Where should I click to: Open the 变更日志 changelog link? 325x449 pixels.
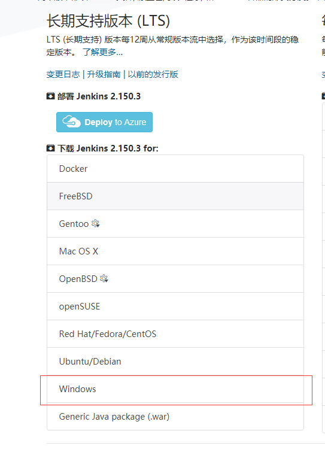pos(63,74)
